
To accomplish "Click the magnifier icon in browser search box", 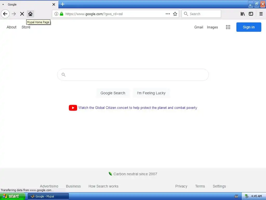I will (186, 14).
